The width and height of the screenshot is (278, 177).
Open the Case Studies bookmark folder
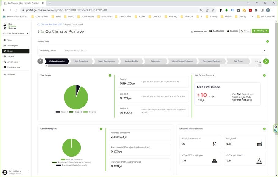click(123, 16)
